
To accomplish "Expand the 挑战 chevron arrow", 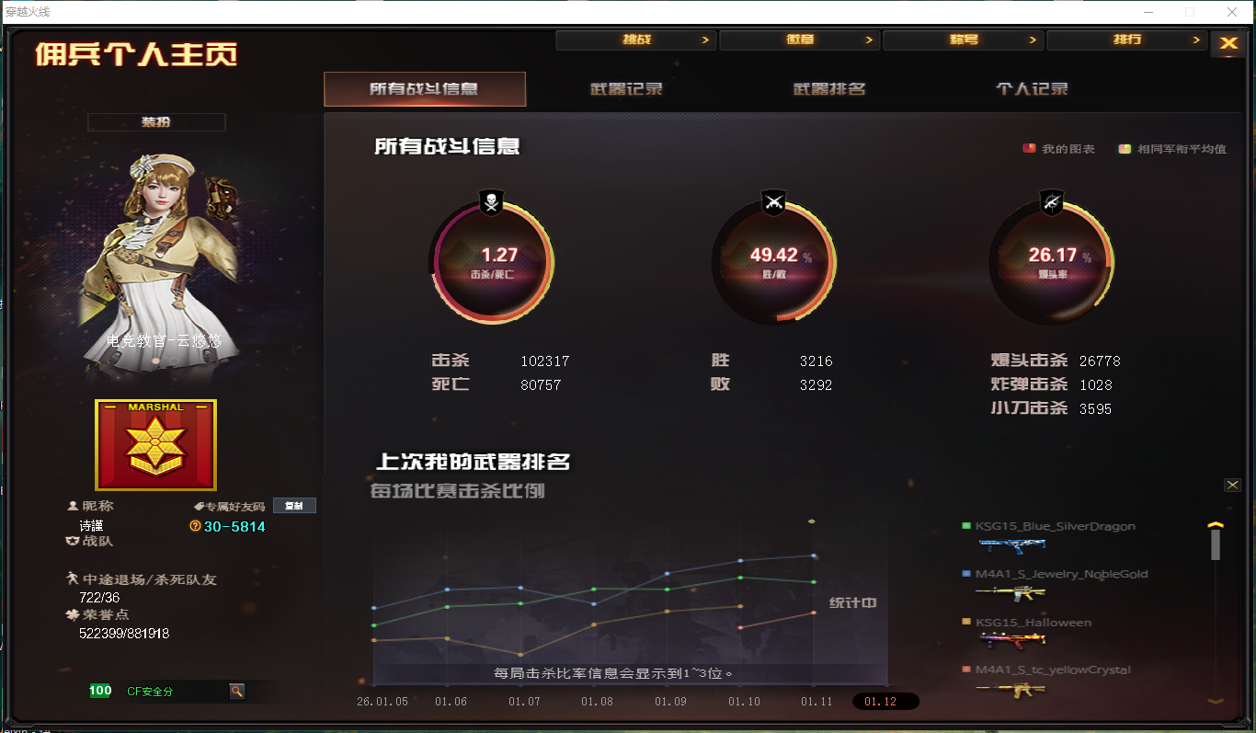I will click(706, 40).
